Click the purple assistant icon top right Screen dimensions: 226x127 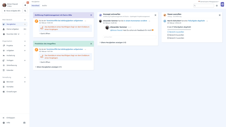point(223,4)
